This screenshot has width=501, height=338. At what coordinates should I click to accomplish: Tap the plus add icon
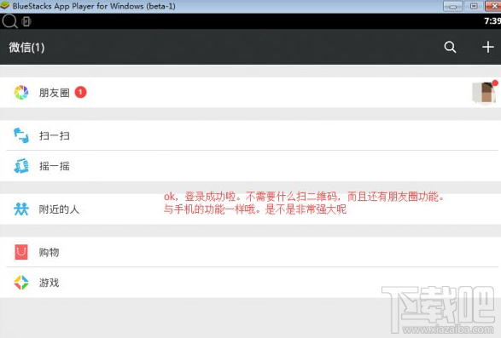488,47
